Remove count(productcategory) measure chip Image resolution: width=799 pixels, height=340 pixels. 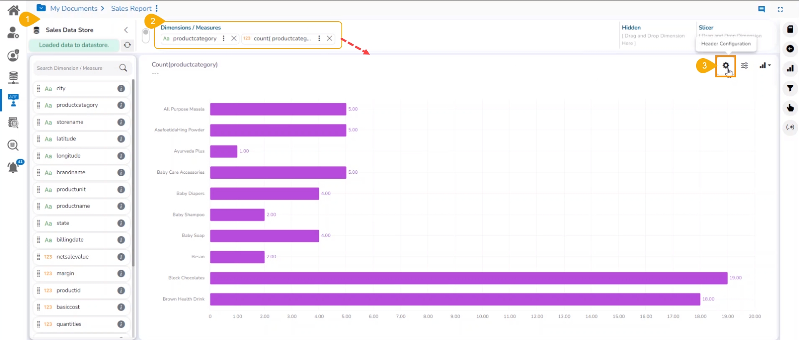[329, 38]
